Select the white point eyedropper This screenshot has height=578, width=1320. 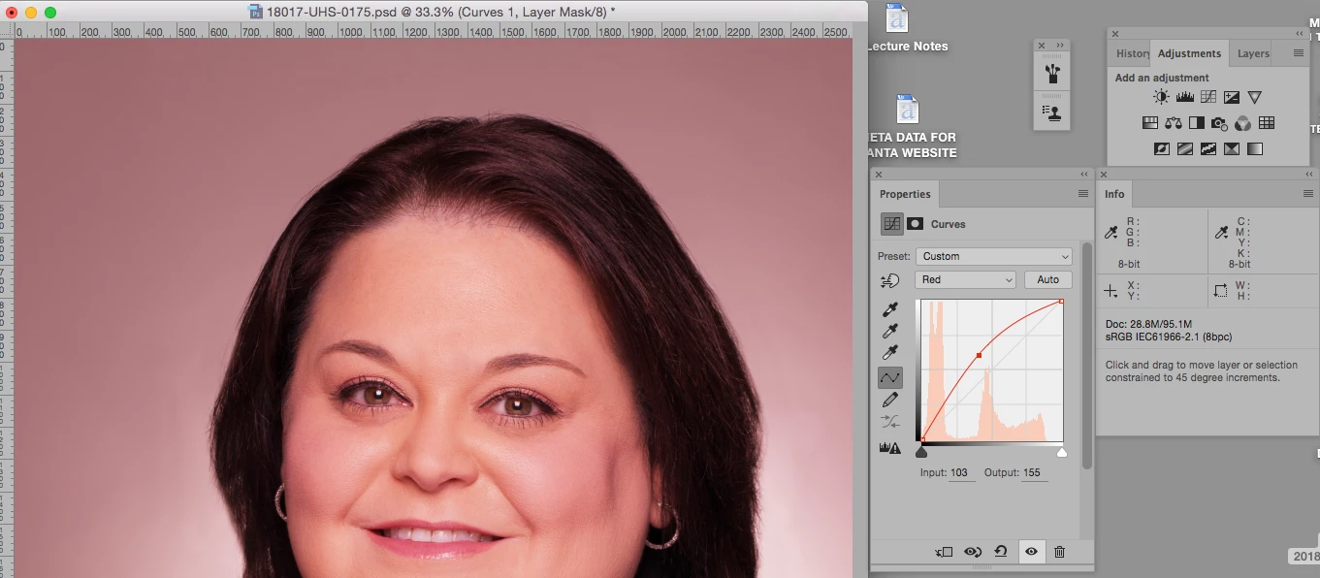point(889,354)
